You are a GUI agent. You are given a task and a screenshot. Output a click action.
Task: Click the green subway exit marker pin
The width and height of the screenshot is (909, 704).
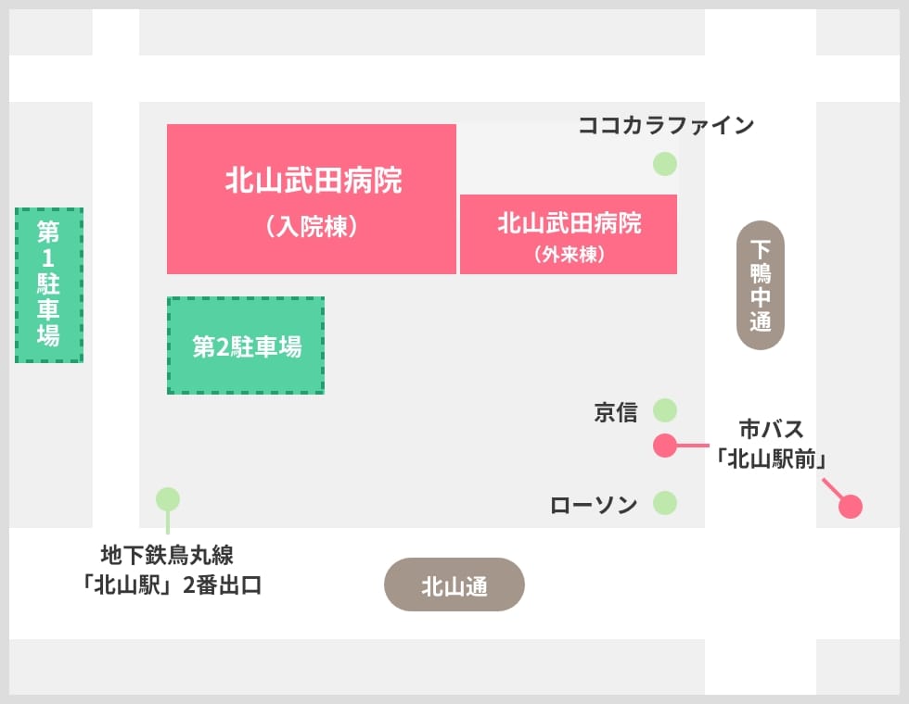tap(168, 499)
